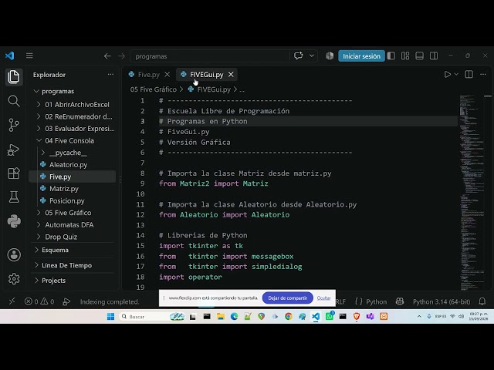The width and height of the screenshot is (494, 370).
Task: Open the Matriz.py file
Action: 63,189
